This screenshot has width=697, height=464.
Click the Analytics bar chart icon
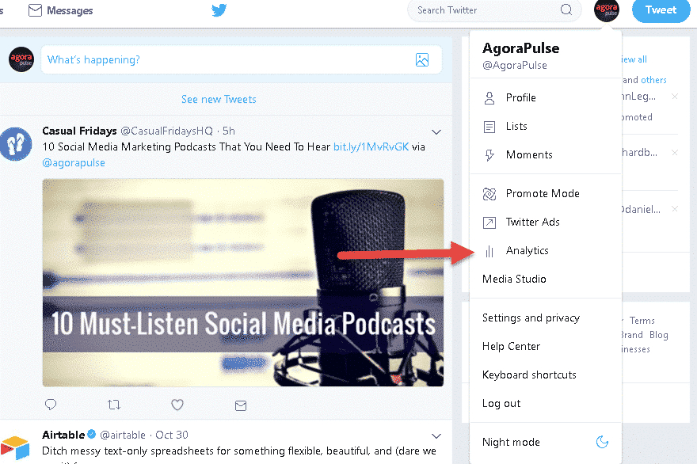tap(489, 252)
